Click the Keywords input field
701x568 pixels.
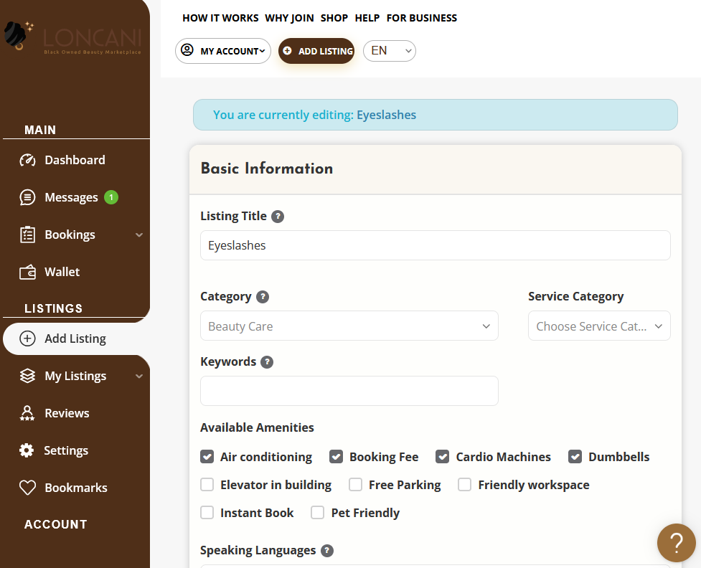tap(349, 391)
